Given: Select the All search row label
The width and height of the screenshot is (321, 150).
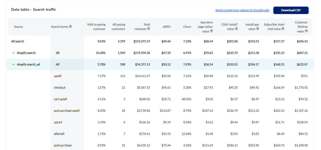Looking at the screenshot, I should [18, 41].
